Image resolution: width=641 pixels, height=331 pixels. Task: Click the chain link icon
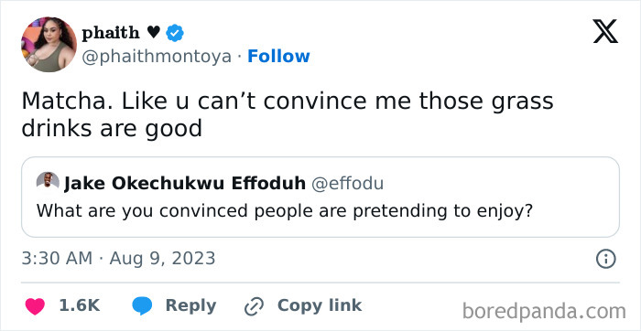[x=254, y=306]
